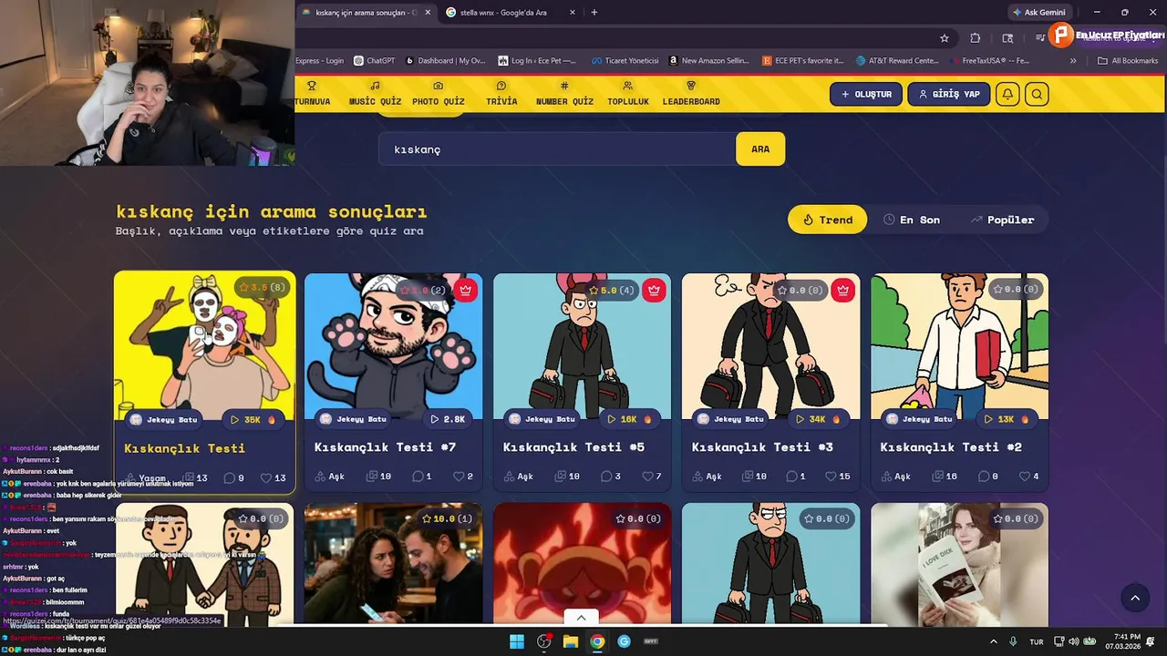Open the 10.0 rated couple photo quiz

pyautogui.click(x=394, y=562)
